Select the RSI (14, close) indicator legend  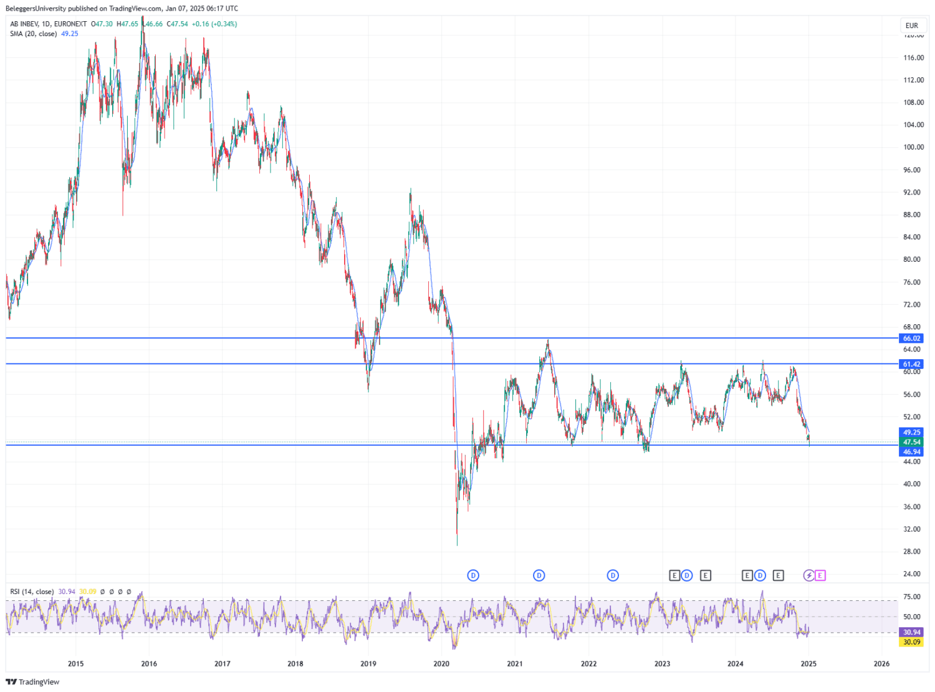[32, 592]
